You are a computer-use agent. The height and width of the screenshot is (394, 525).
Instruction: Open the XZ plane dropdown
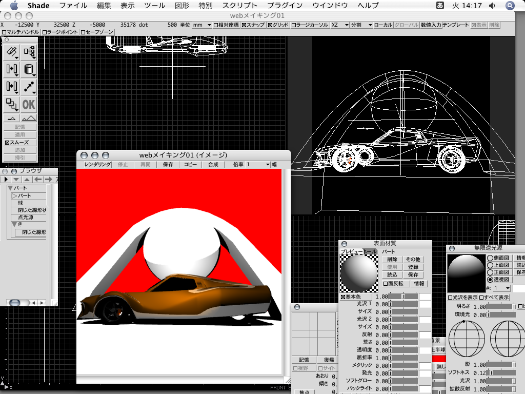(x=339, y=25)
